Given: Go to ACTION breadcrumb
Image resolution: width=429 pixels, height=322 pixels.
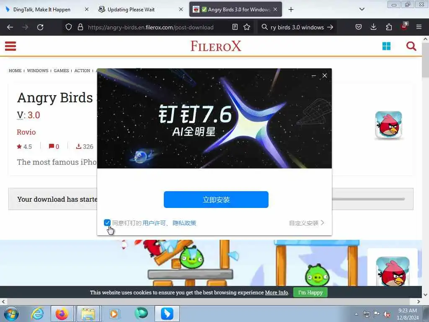Looking at the screenshot, I should [x=82, y=70].
